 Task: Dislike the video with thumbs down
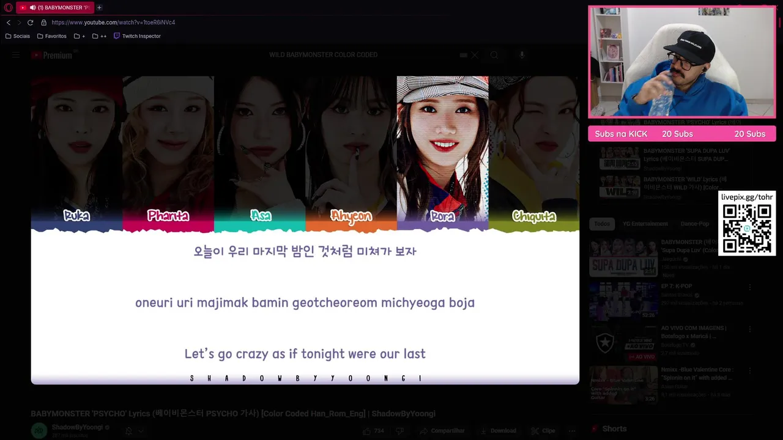(x=400, y=431)
